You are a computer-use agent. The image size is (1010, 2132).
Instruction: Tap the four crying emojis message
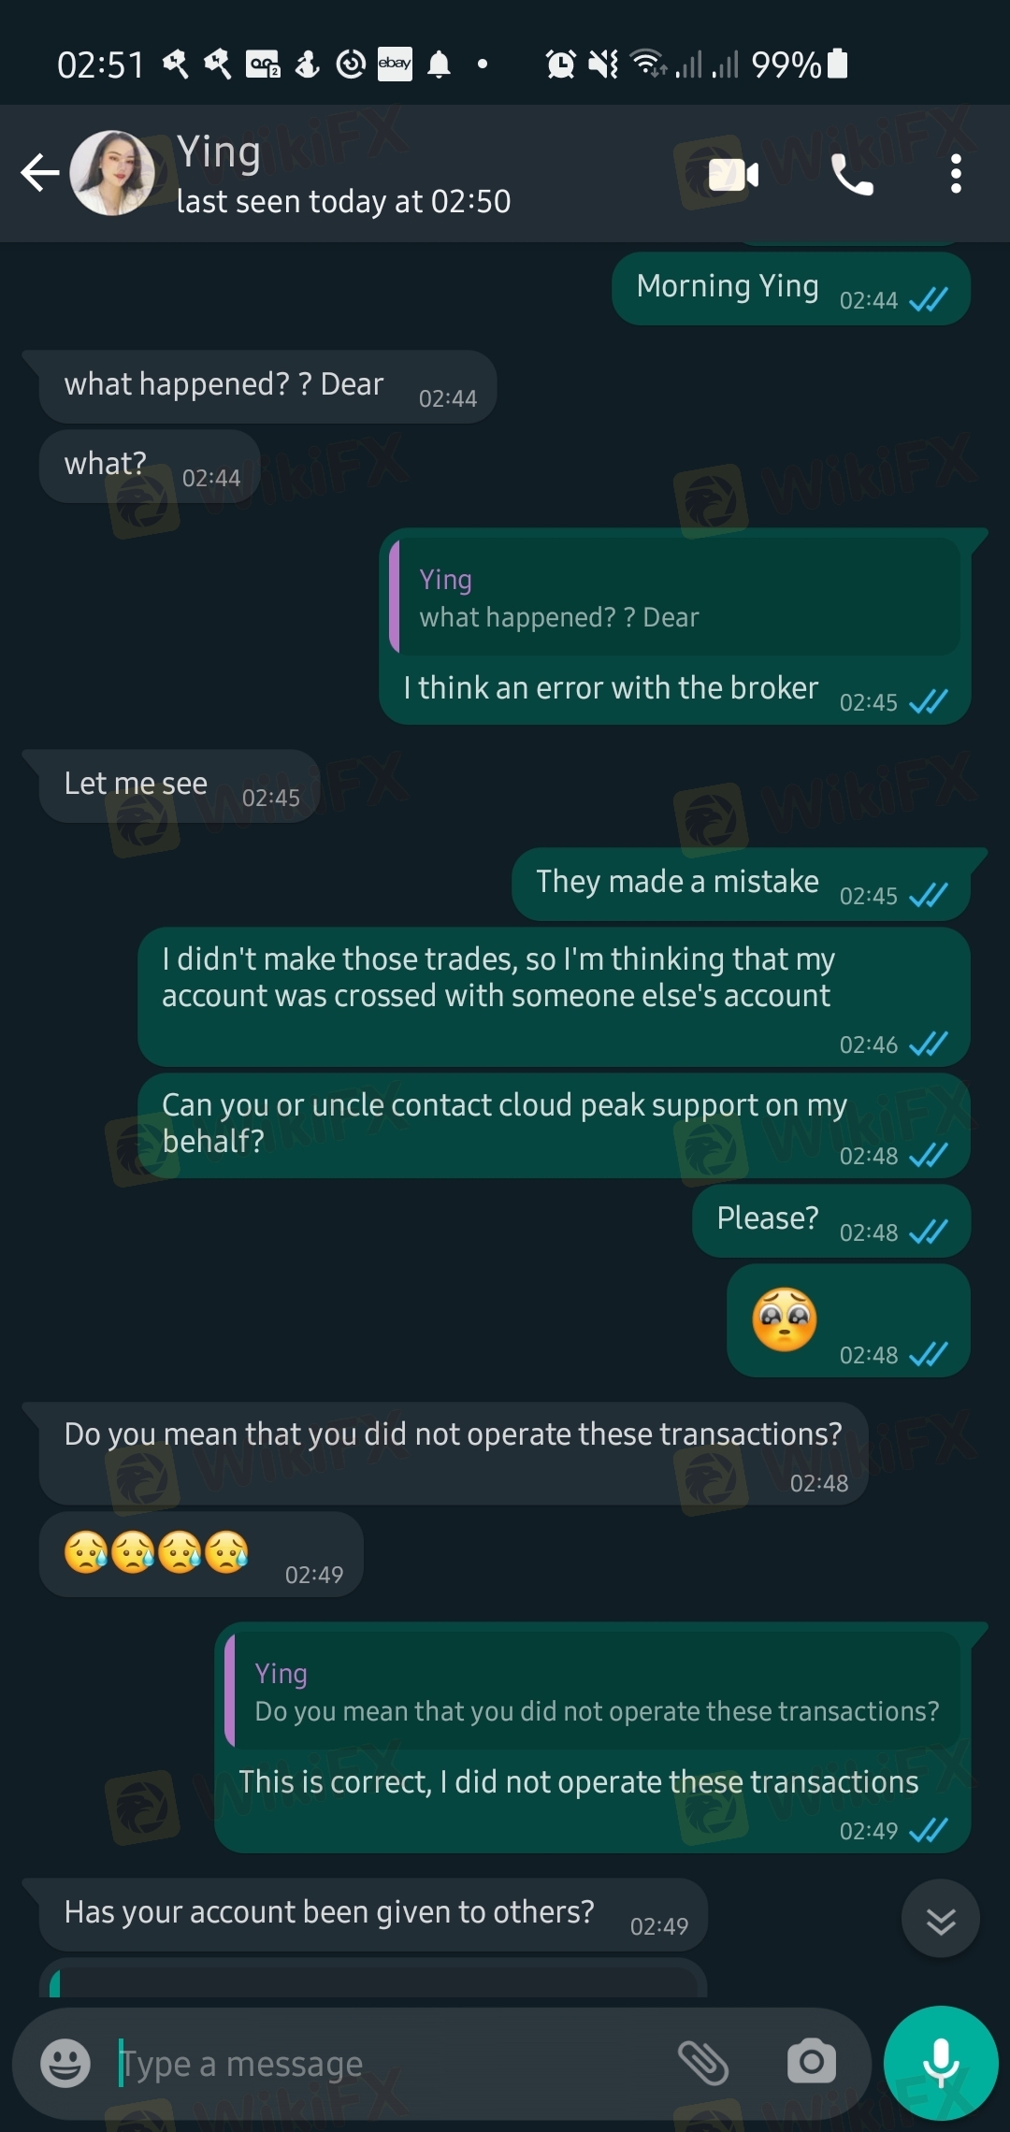tap(201, 1553)
